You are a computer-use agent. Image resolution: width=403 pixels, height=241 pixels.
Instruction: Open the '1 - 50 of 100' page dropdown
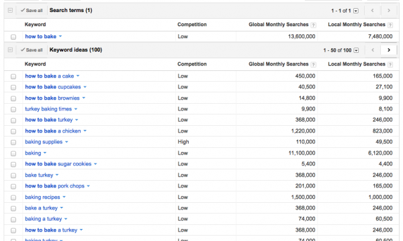(x=356, y=50)
